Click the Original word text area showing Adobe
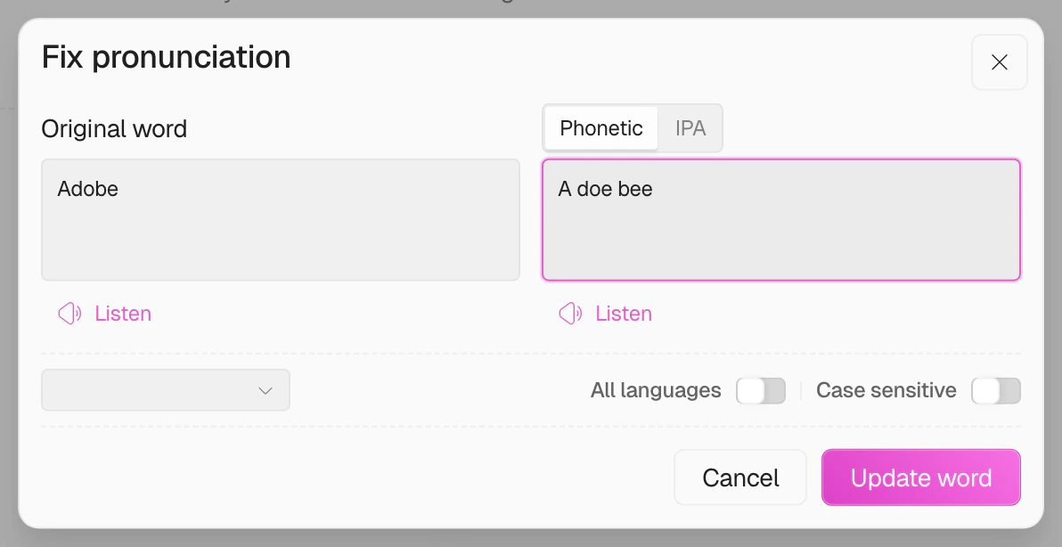This screenshot has height=547, width=1062. [x=280, y=219]
